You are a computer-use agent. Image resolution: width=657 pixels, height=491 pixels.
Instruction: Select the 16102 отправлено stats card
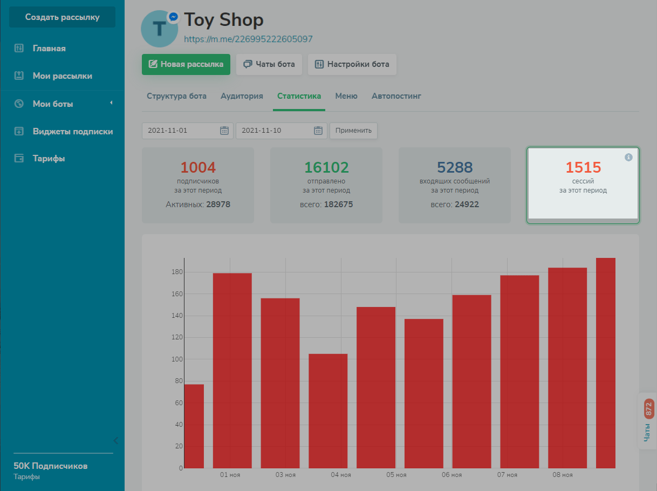tap(326, 185)
